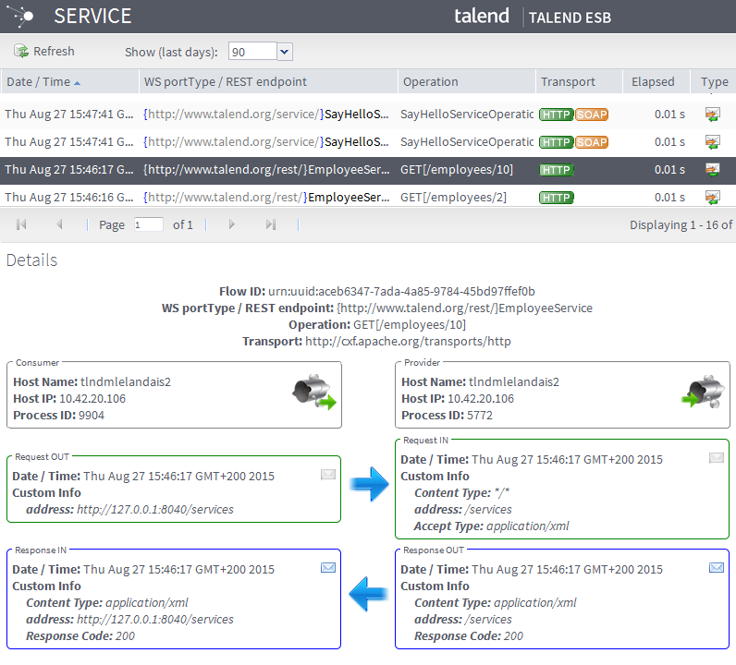Click the Displaying 1 - 16 status text

[x=682, y=225]
